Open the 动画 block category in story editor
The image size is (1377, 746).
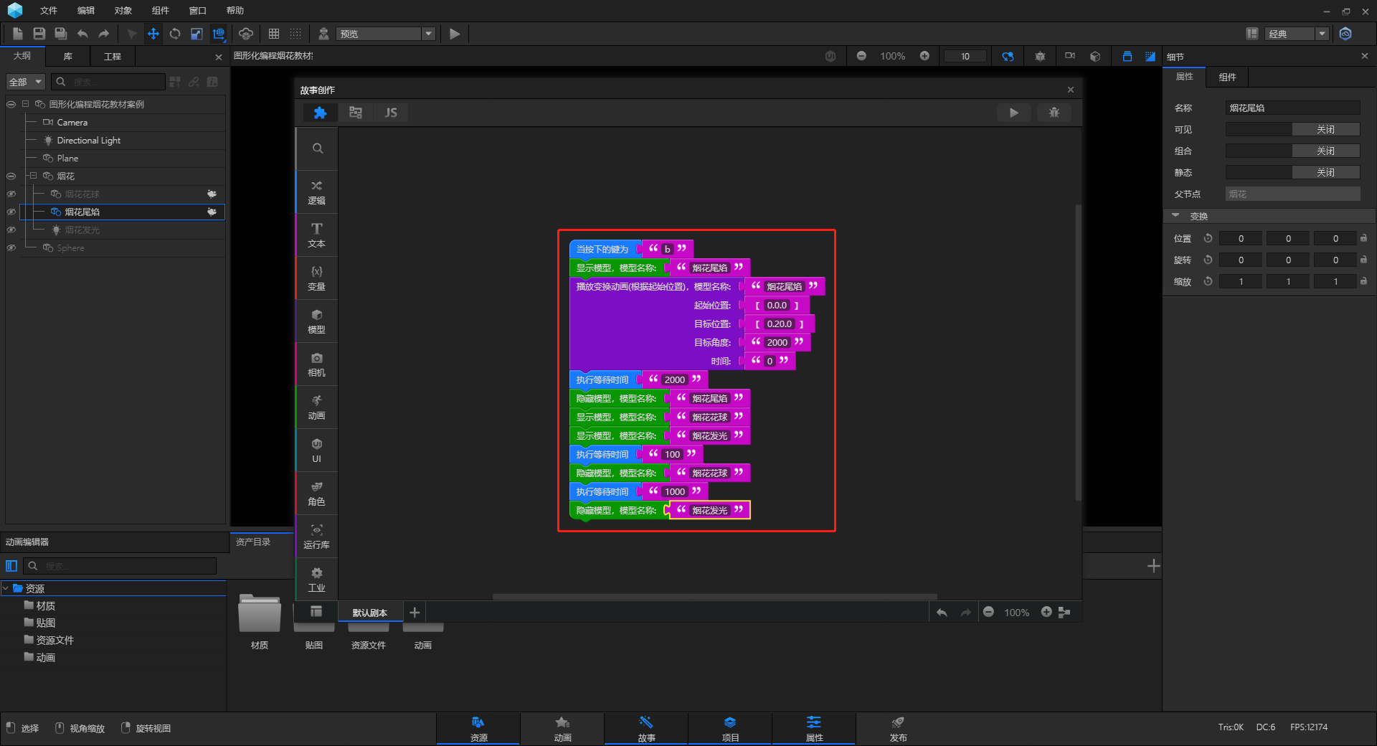316,407
